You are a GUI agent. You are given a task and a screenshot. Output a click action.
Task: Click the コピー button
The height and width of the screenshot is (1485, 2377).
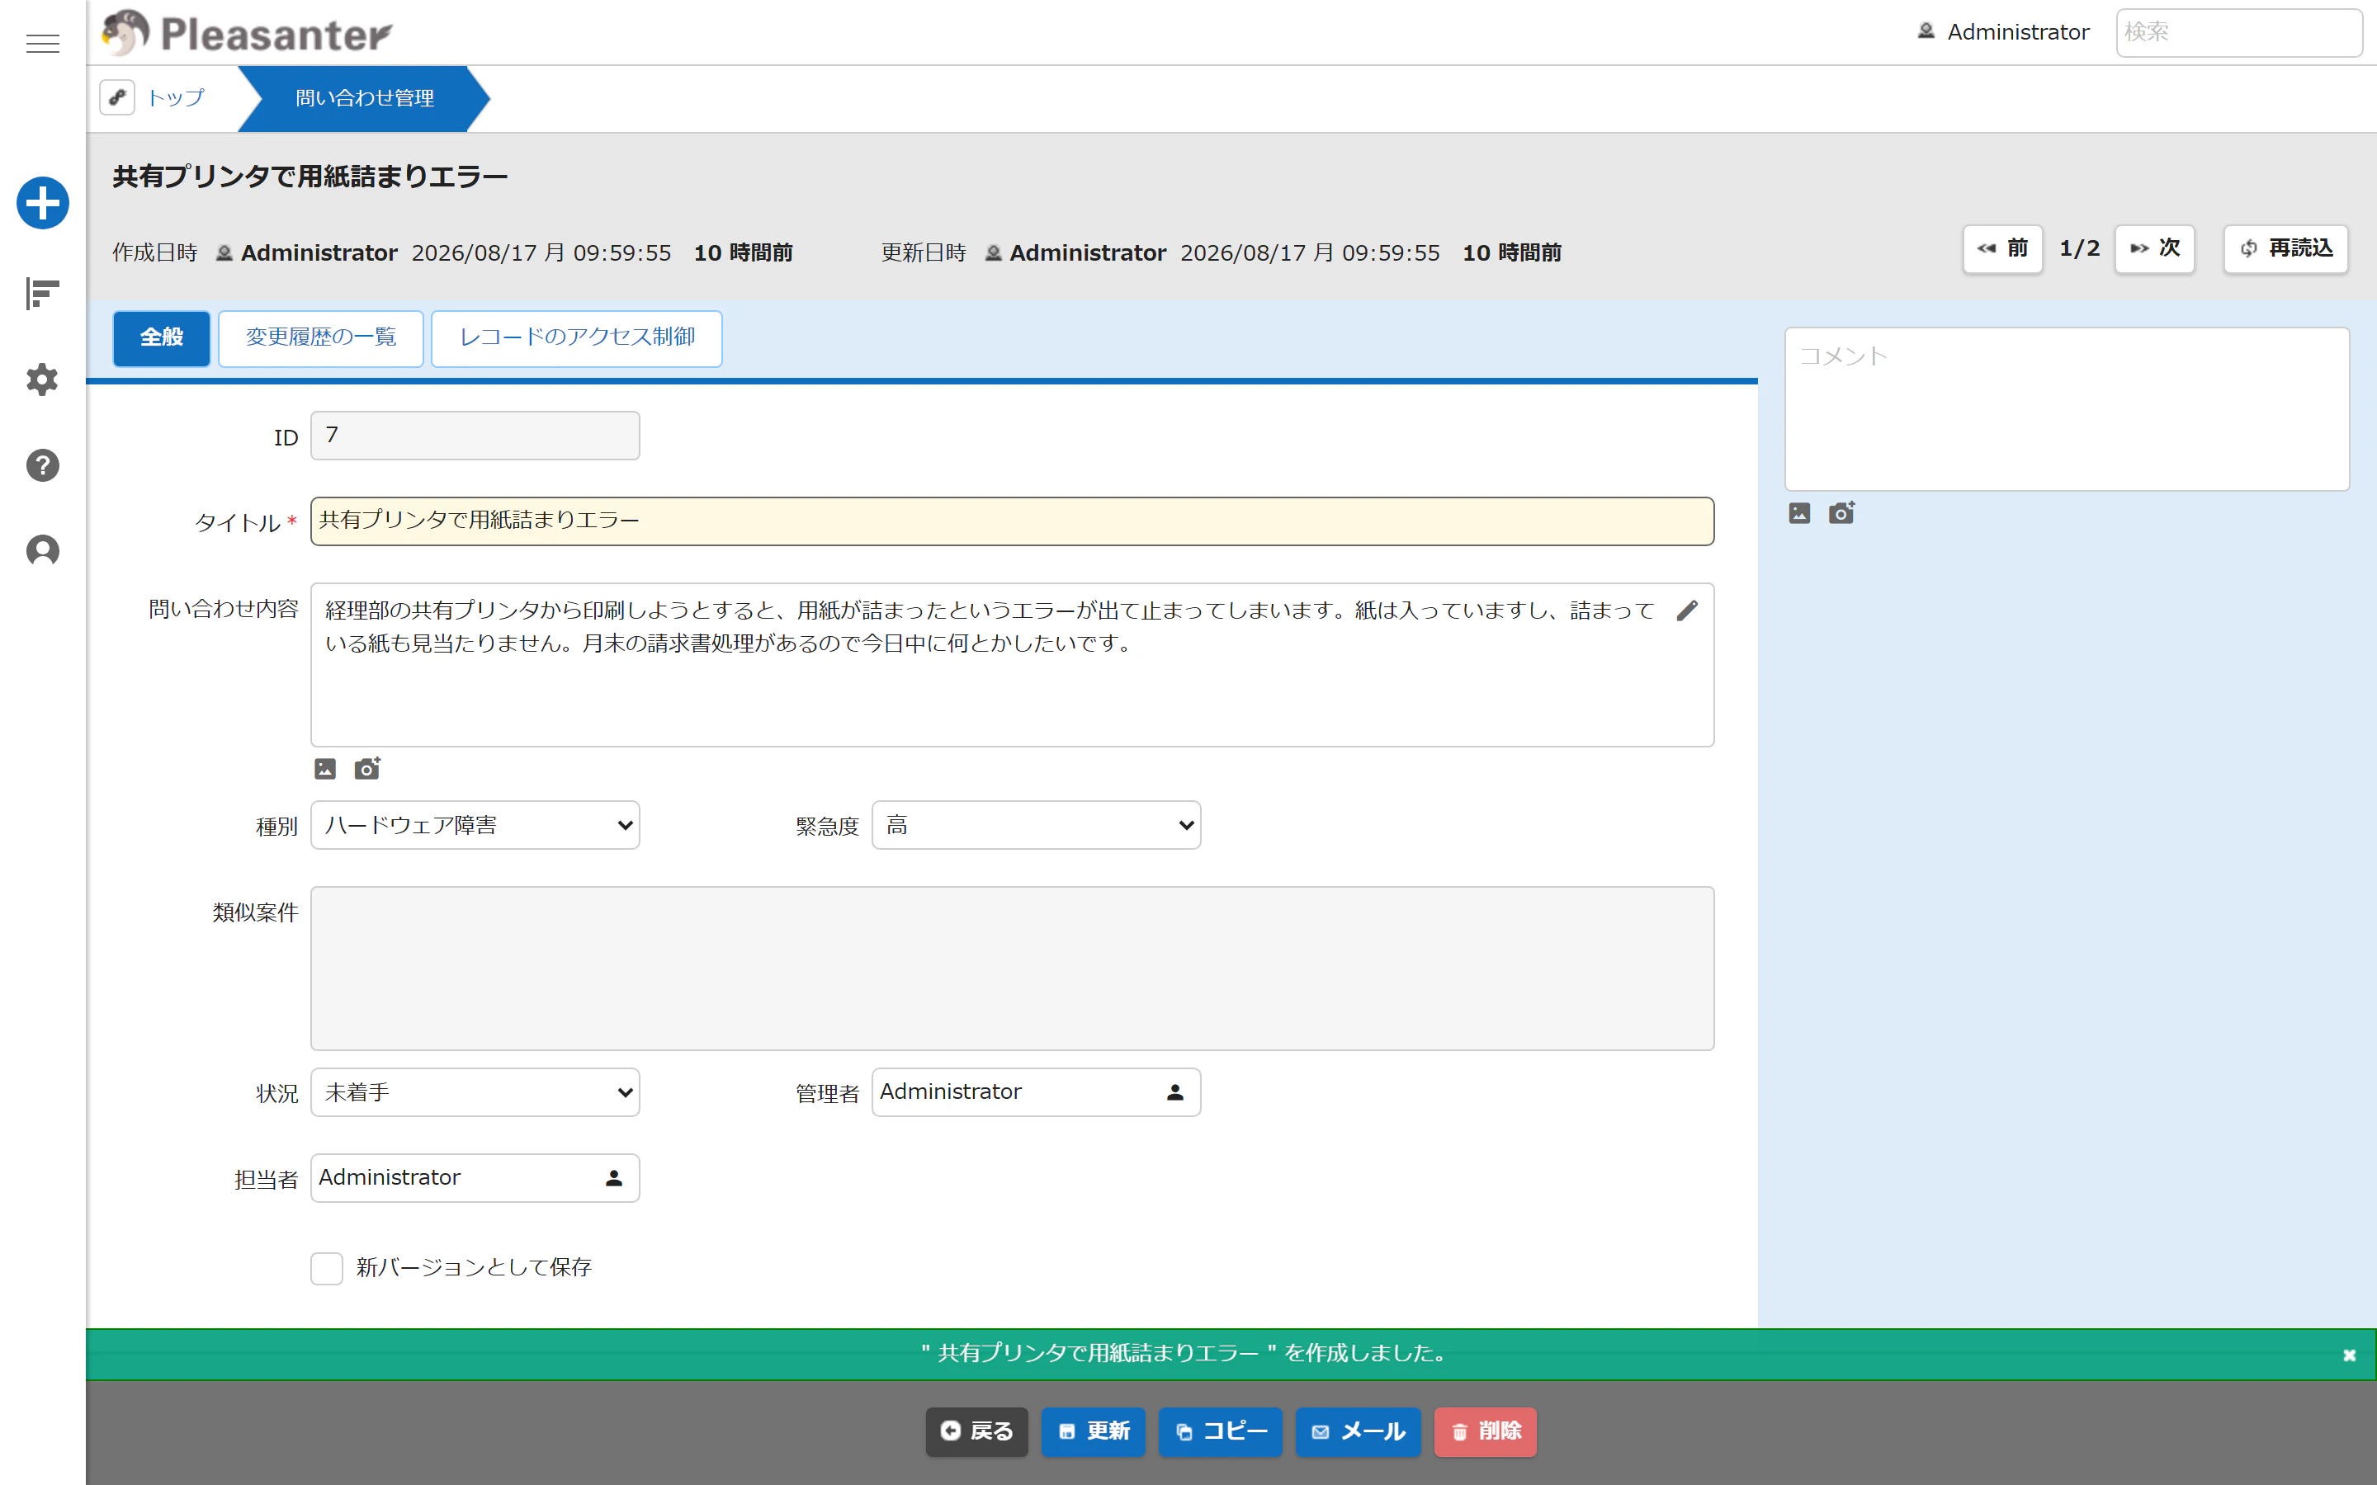[1220, 1431]
